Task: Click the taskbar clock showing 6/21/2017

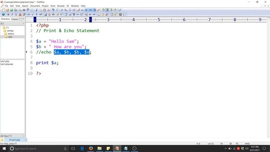Action: pyautogui.click(x=255, y=148)
